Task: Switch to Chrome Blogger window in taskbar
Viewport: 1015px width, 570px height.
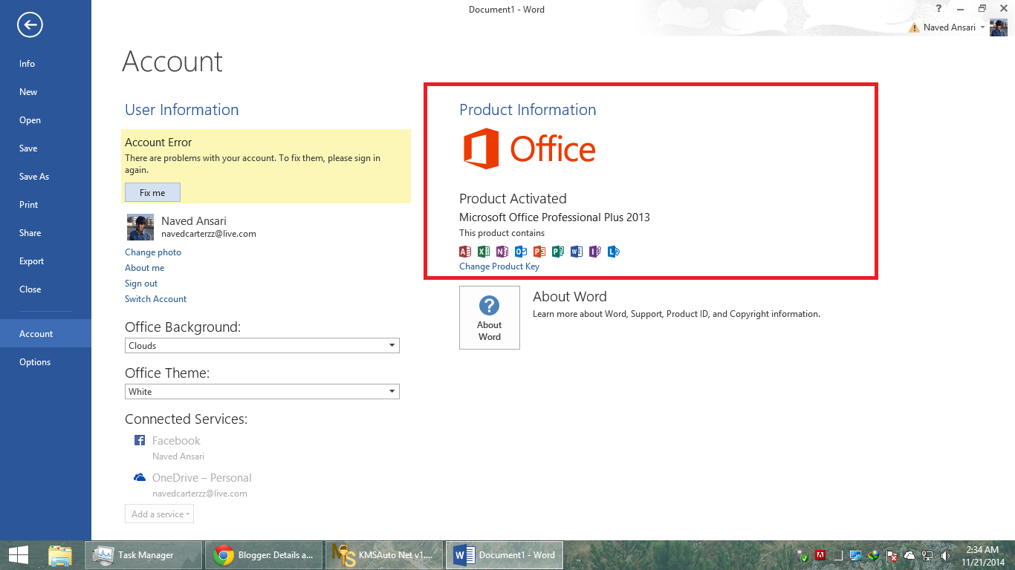Action: point(264,555)
